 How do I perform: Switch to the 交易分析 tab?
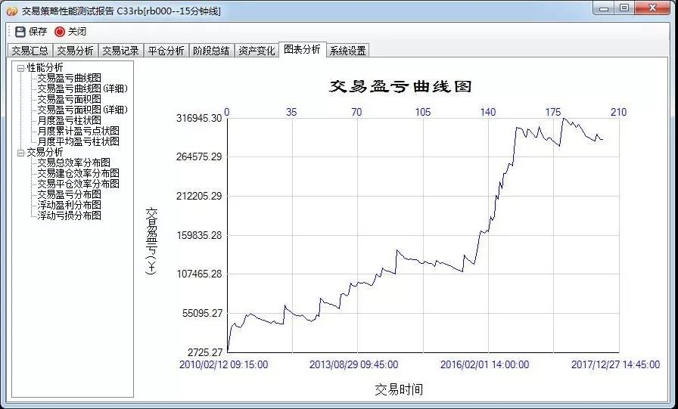click(75, 51)
